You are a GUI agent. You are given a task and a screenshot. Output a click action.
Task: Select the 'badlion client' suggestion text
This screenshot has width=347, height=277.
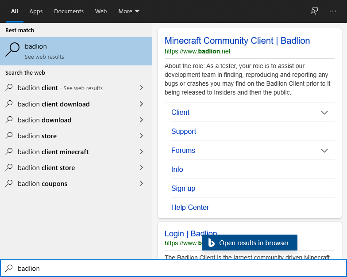[38, 87]
